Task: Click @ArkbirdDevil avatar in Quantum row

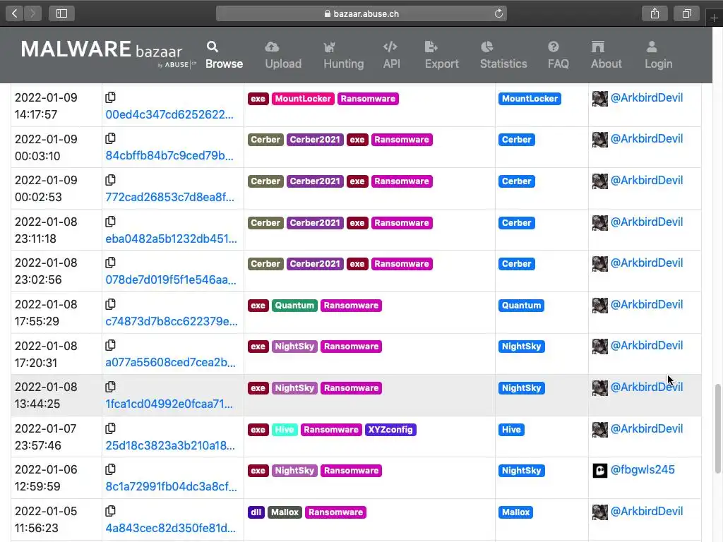Action: pos(600,305)
